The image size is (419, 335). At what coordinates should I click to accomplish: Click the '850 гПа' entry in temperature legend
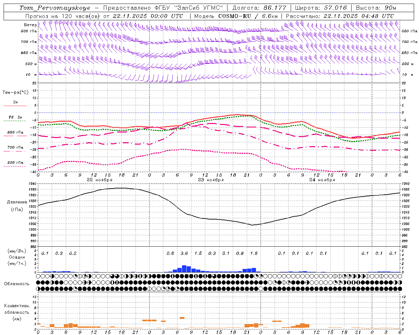coord(15,132)
